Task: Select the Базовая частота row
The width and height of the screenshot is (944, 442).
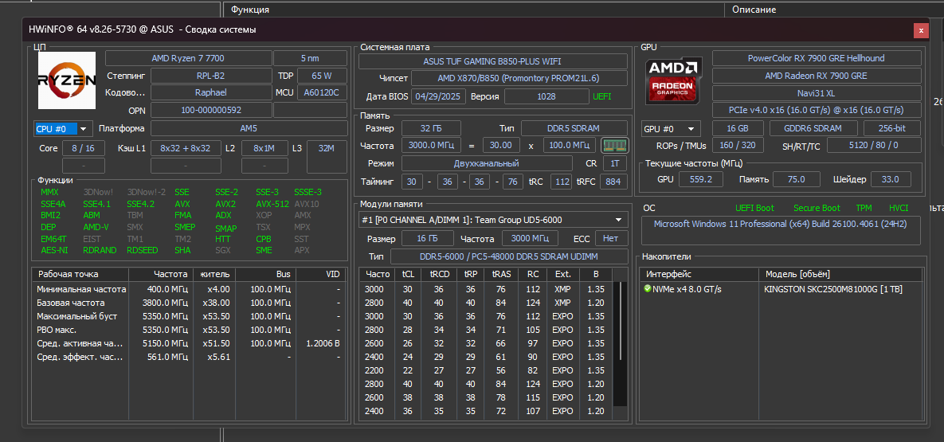Action: coord(189,303)
